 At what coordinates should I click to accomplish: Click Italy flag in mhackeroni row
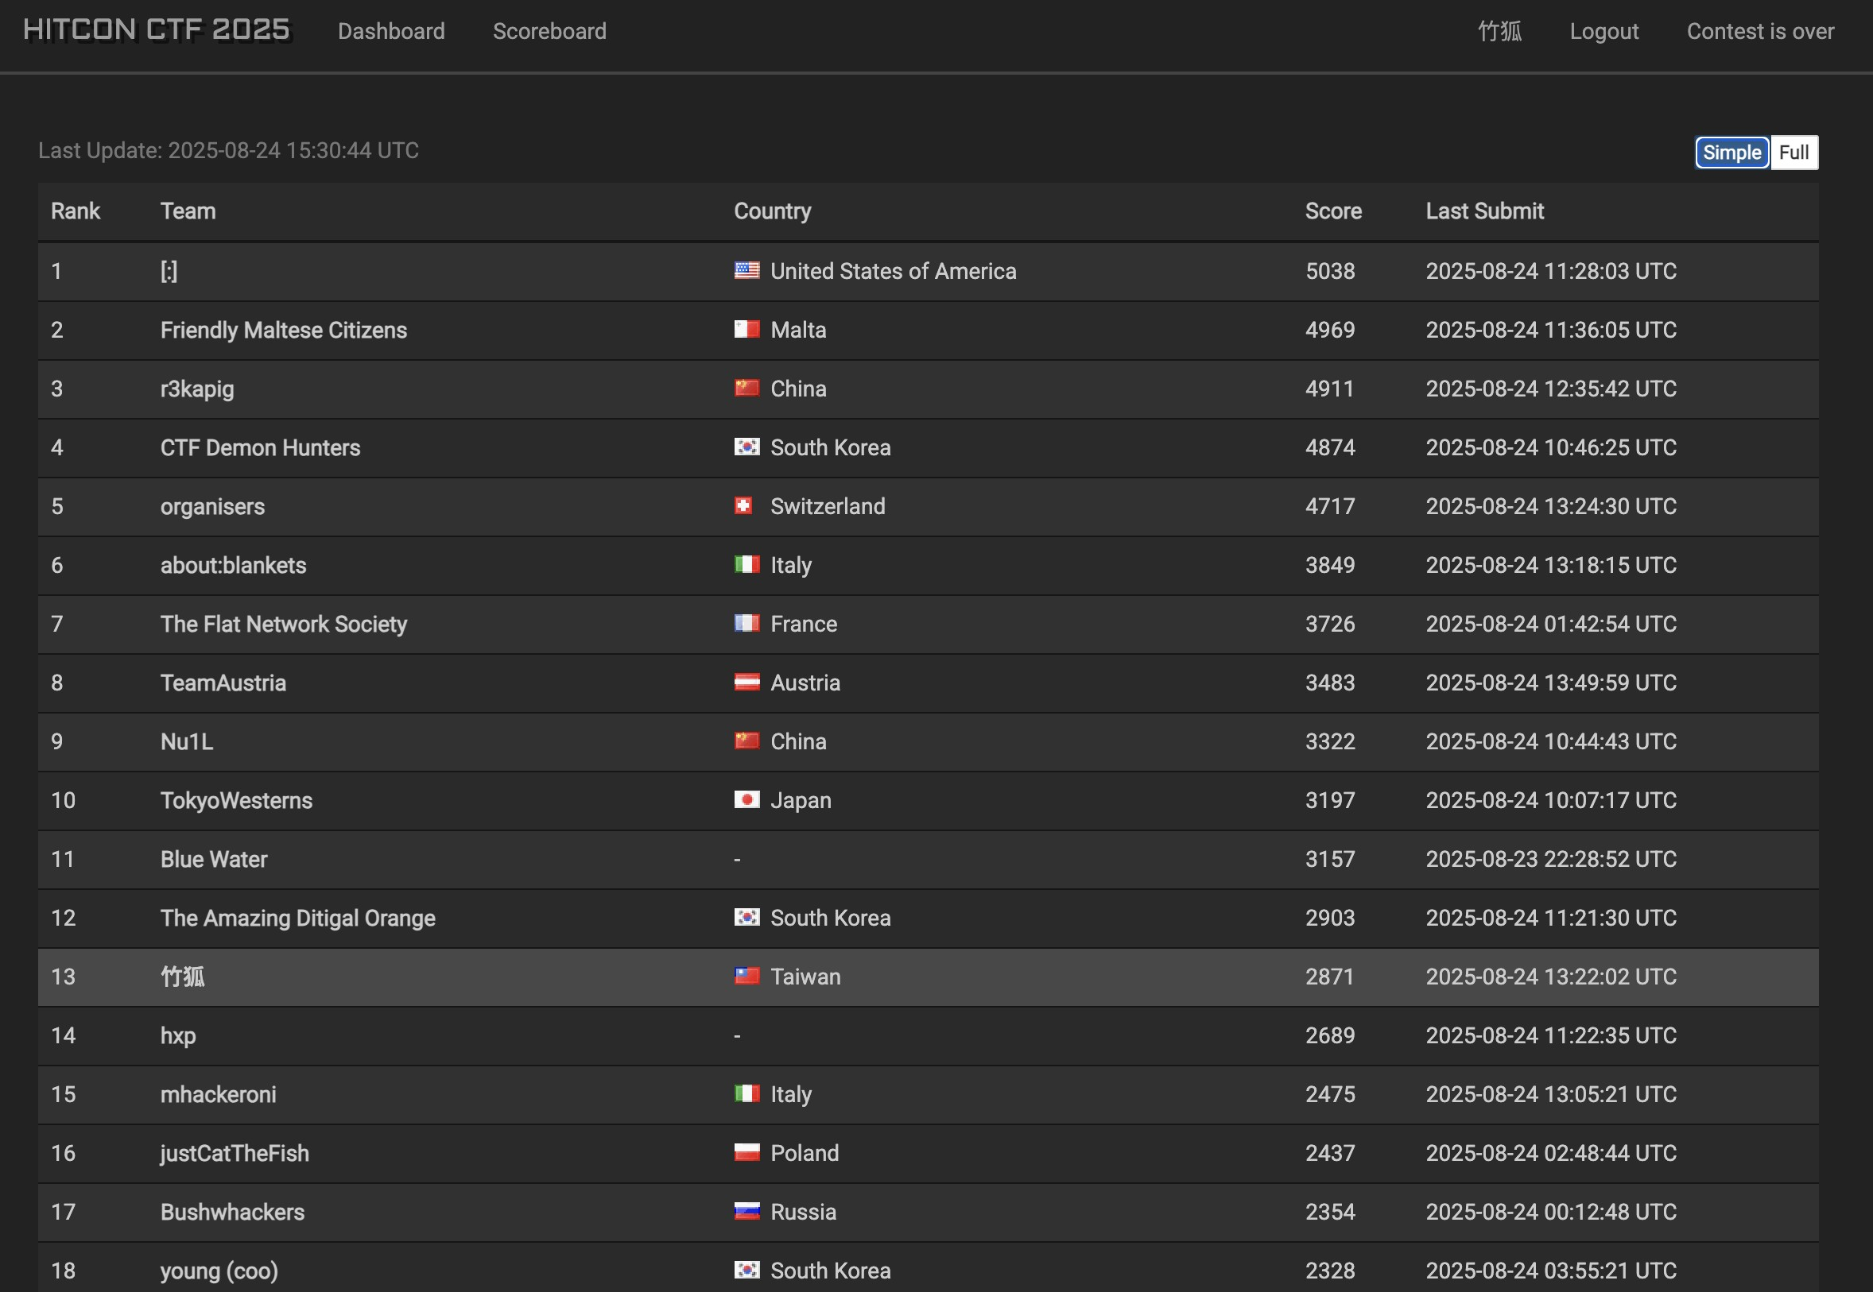tap(746, 1093)
